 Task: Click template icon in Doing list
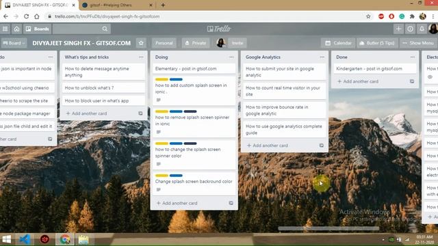(x=231, y=203)
